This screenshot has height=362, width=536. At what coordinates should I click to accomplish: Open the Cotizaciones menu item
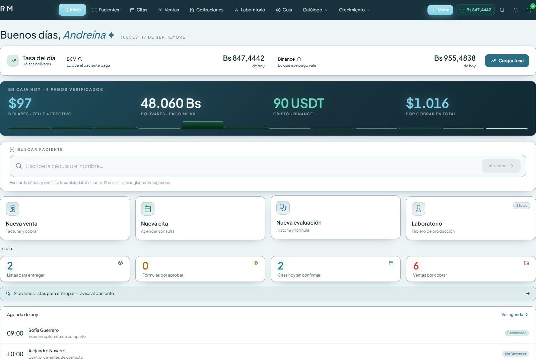tap(207, 10)
